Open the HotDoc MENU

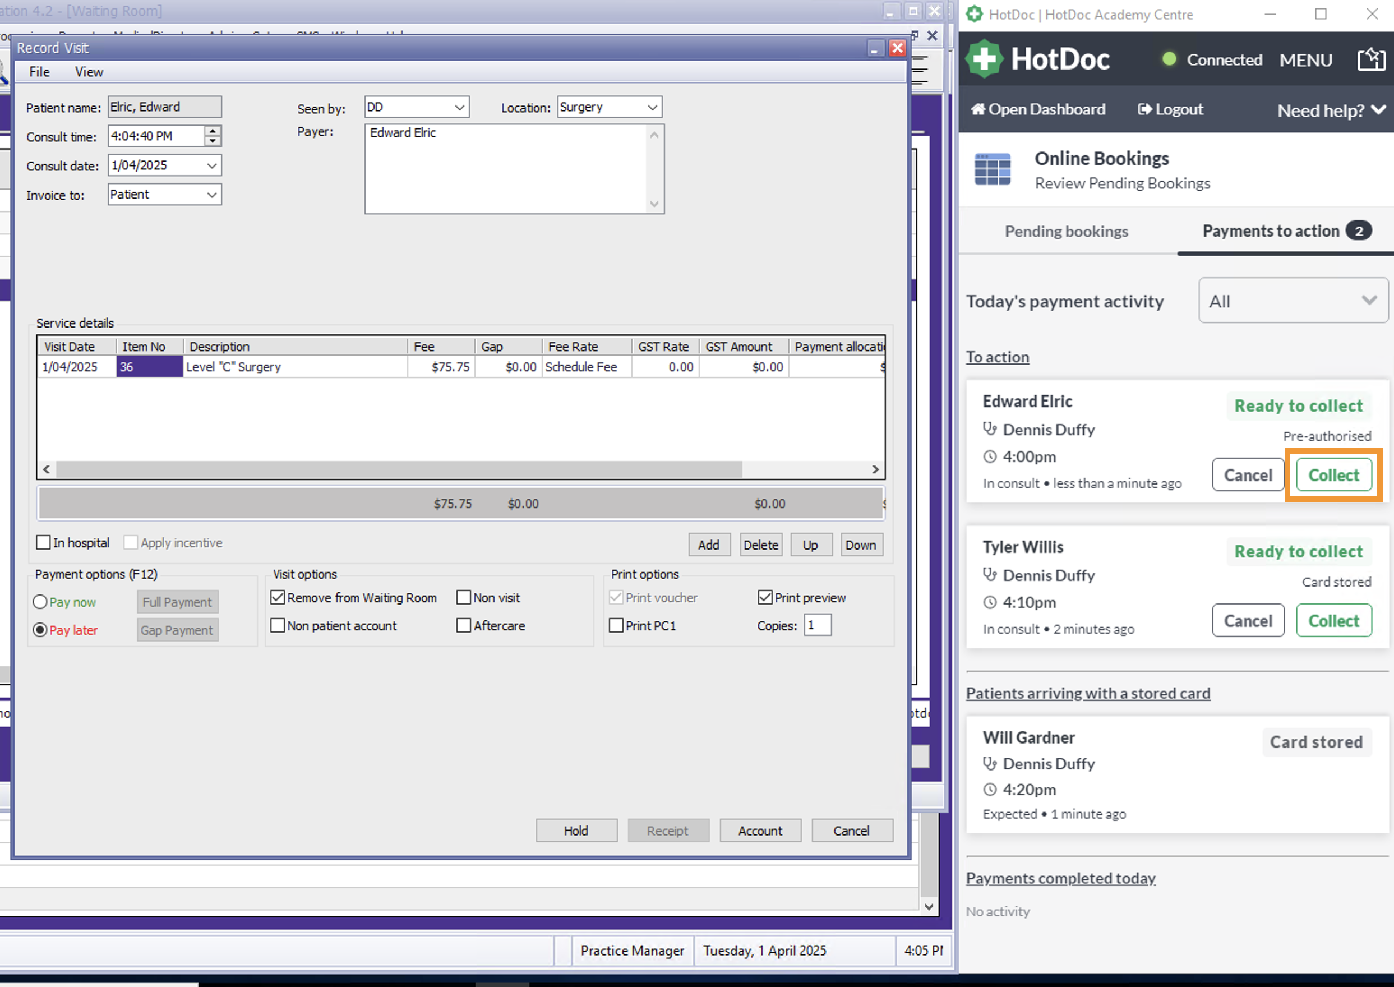(x=1306, y=60)
